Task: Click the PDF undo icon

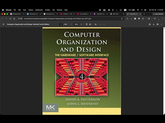Action: point(101,24)
